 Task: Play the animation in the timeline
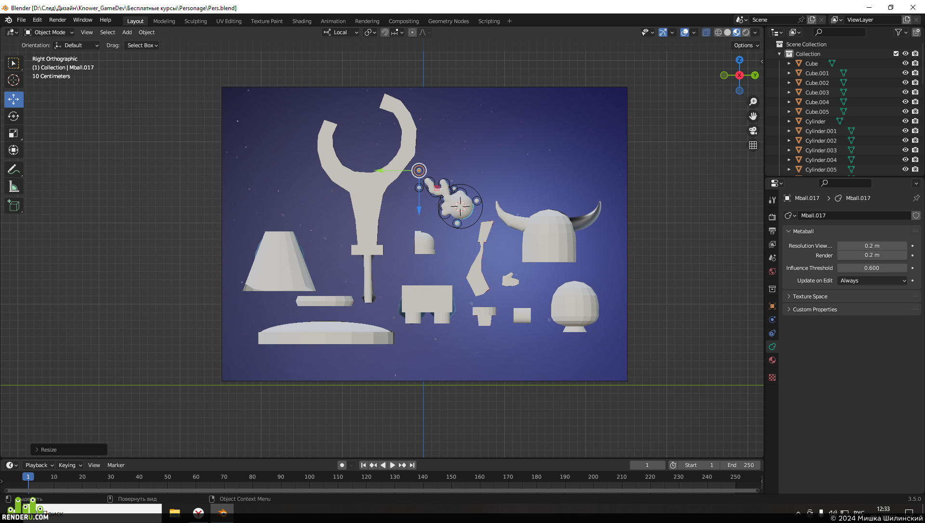click(392, 465)
